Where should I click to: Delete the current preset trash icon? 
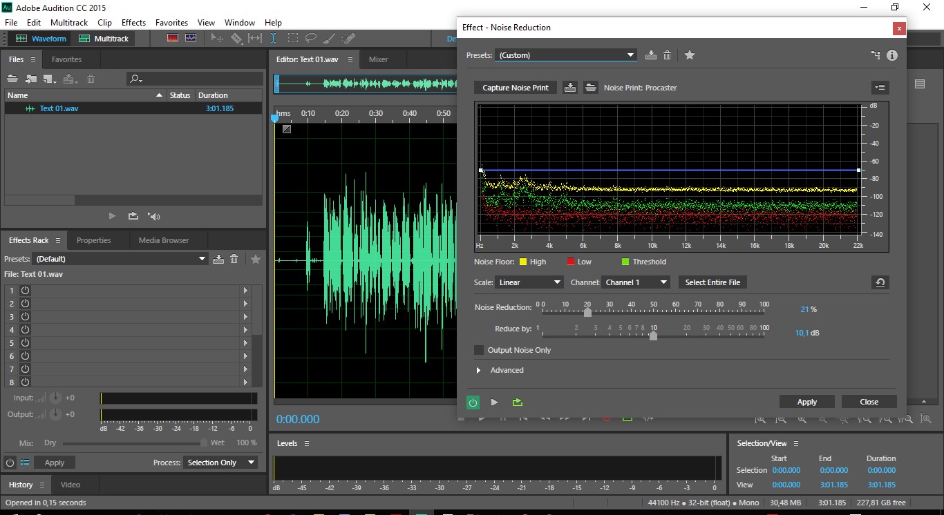click(668, 55)
